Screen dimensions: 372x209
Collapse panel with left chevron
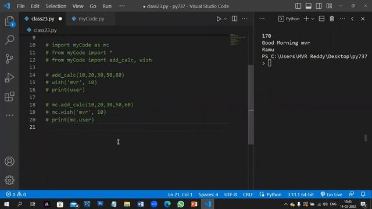click(352, 19)
